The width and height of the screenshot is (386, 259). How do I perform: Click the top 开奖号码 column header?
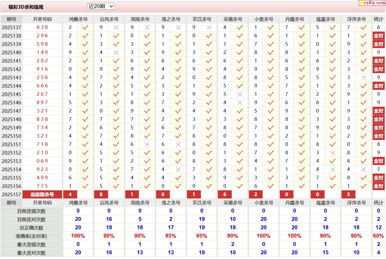click(x=42, y=19)
